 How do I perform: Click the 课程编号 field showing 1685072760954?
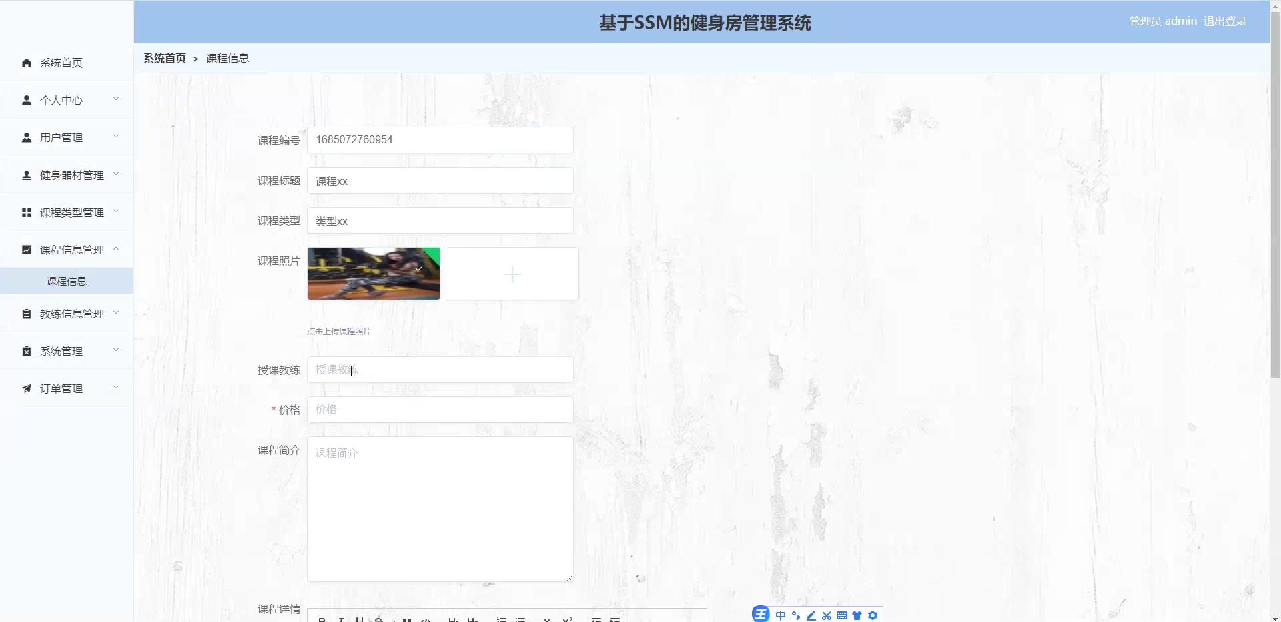pos(440,140)
